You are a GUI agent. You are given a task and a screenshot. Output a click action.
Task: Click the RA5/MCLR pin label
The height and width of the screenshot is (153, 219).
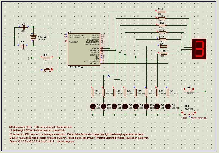pos(73,42)
